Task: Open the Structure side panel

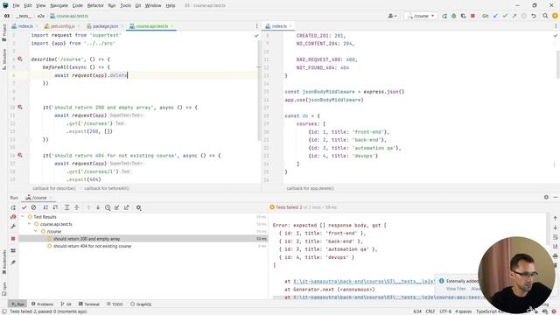Action: 3,59
